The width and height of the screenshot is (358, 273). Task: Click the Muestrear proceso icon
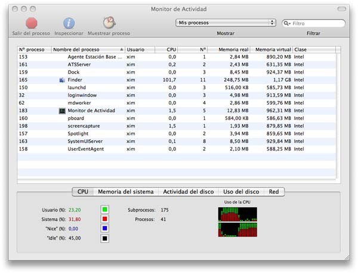(x=109, y=23)
